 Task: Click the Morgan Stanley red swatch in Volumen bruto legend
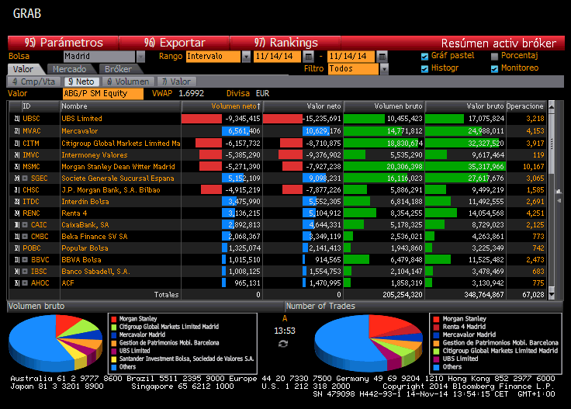tap(114, 319)
